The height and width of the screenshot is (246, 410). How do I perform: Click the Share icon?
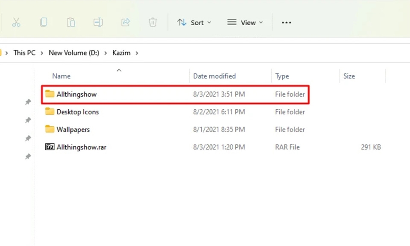pyautogui.click(x=126, y=22)
